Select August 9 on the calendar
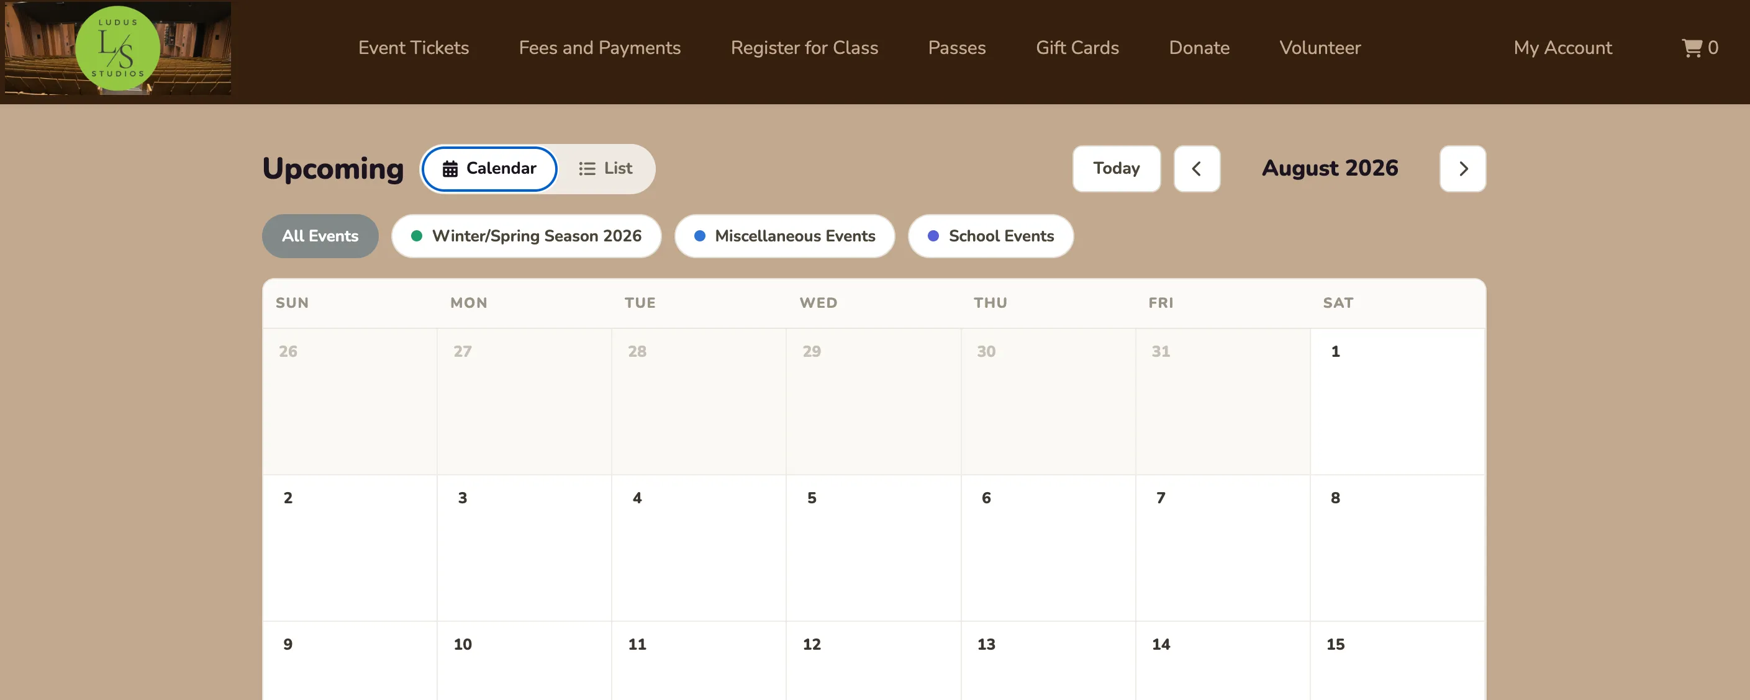 (x=350, y=661)
